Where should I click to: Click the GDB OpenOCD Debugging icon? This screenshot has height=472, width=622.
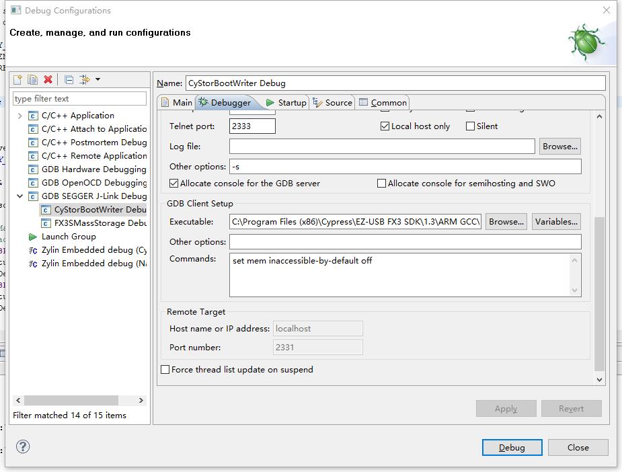pyautogui.click(x=33, y=184)
